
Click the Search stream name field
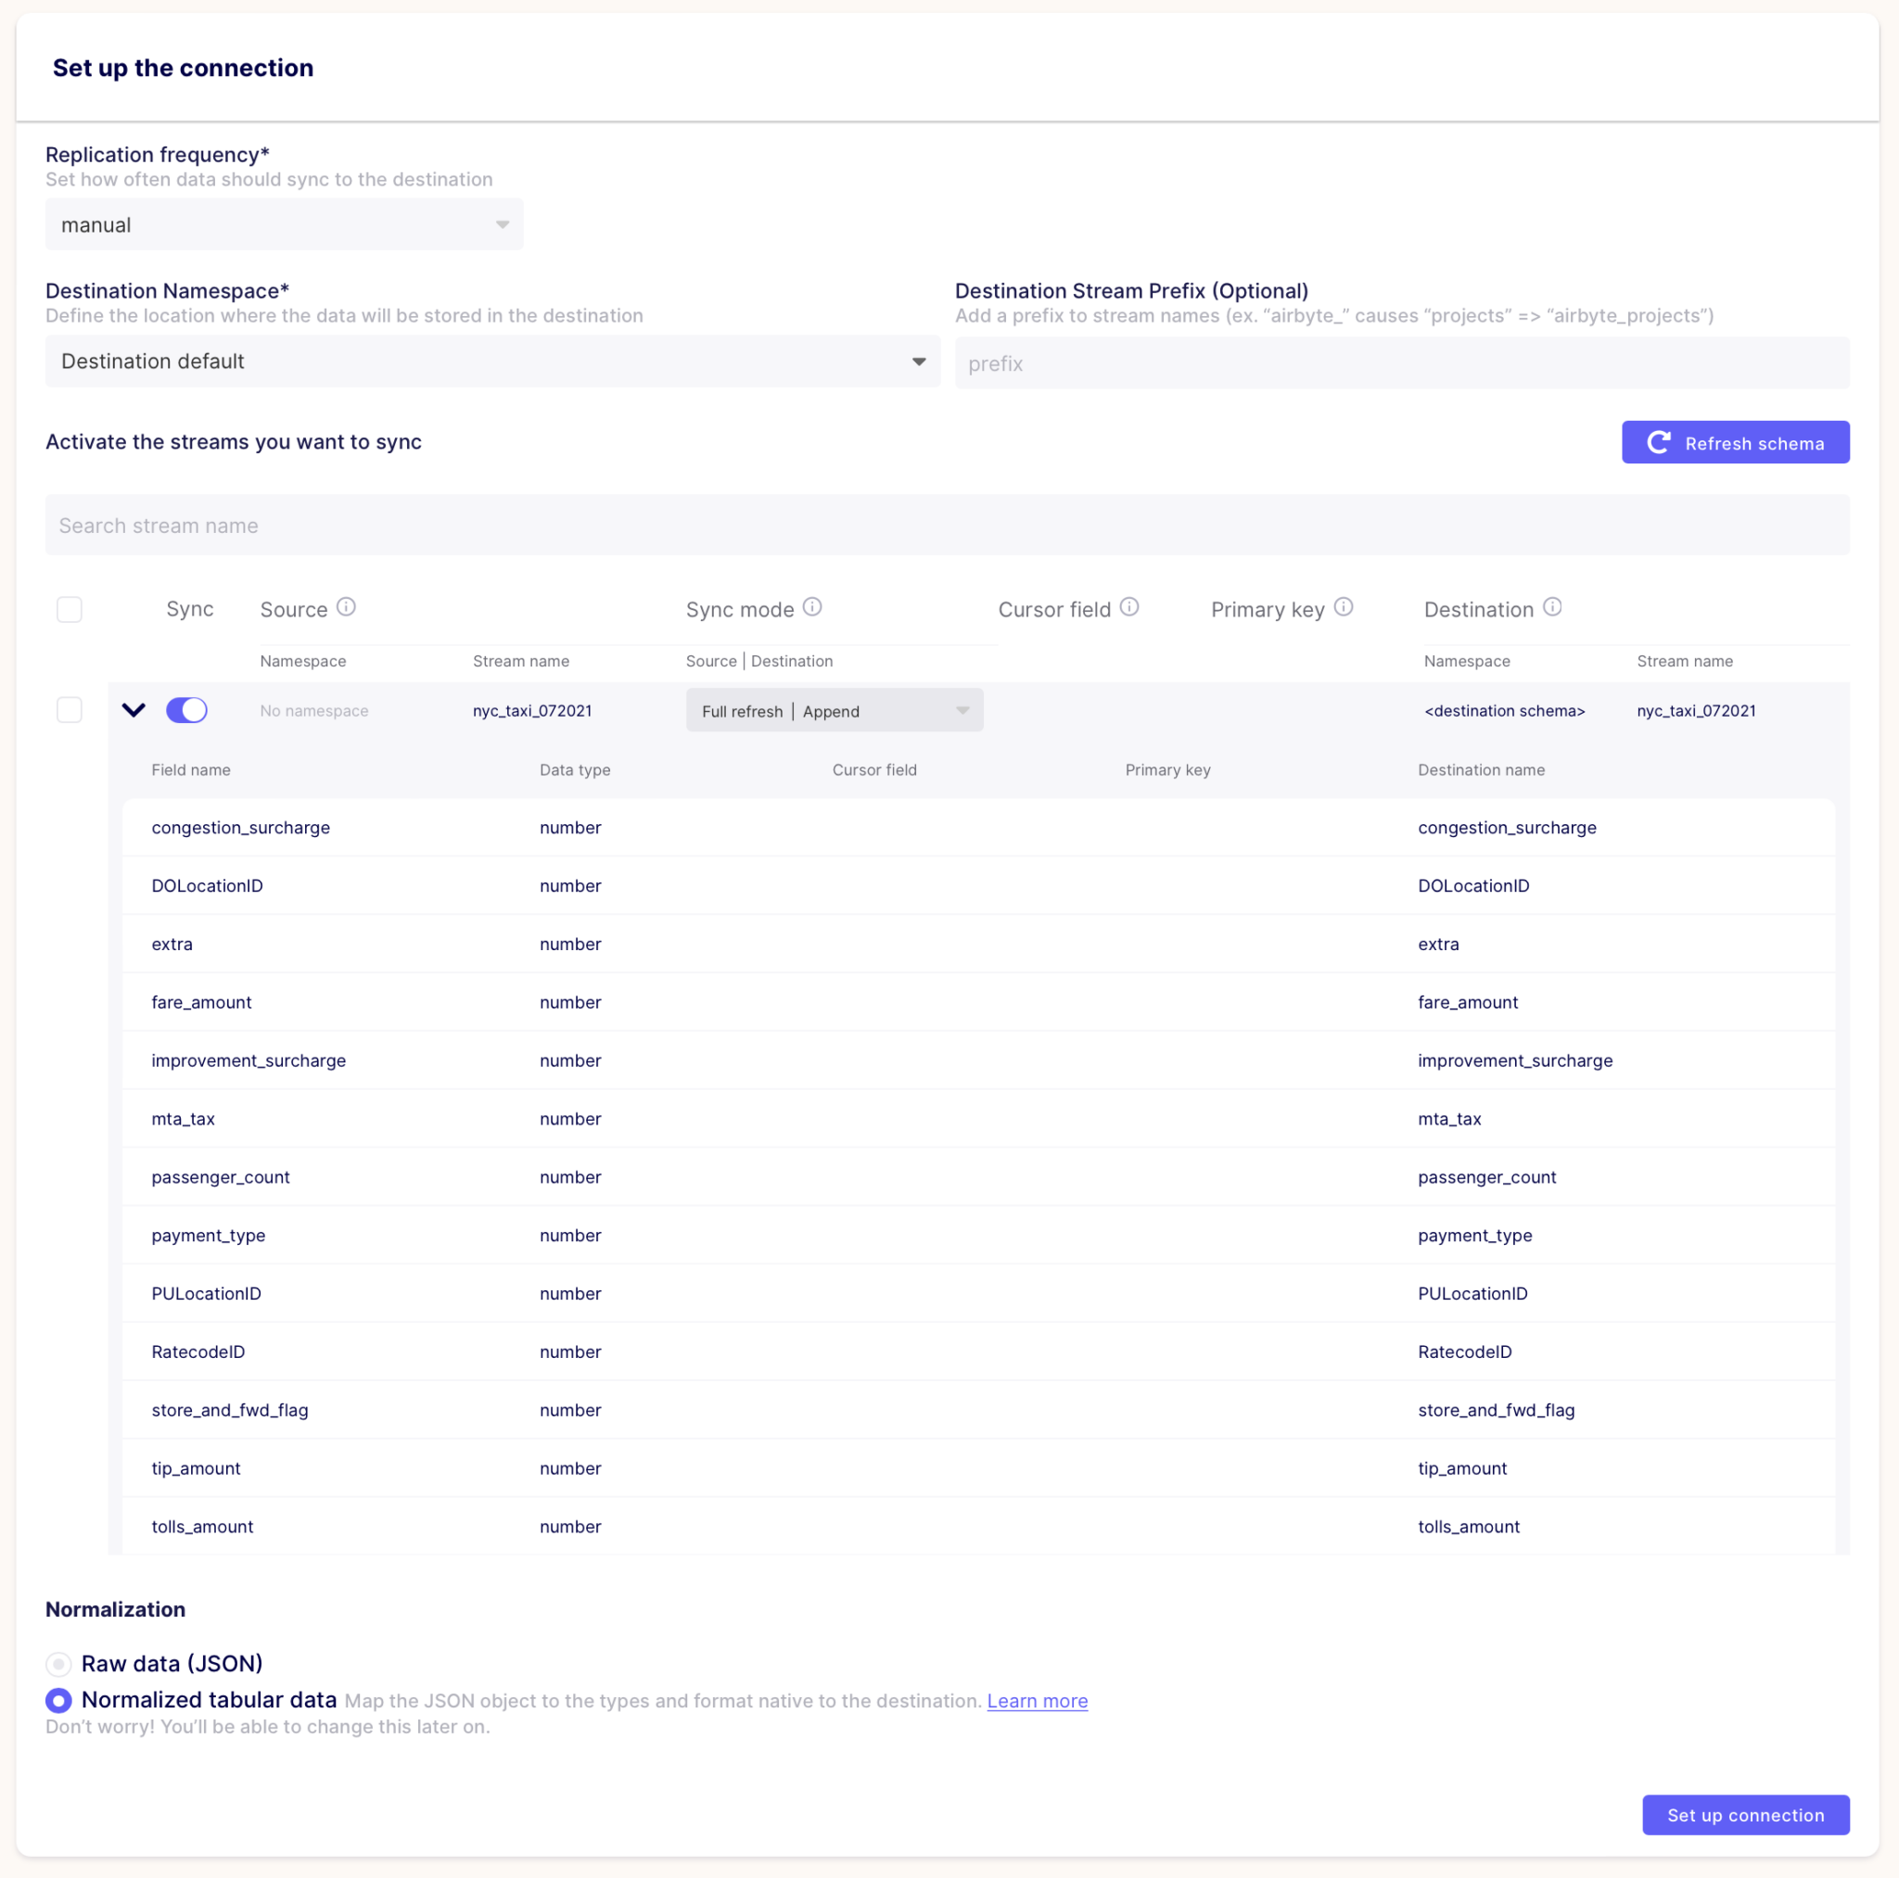point(947,525)
